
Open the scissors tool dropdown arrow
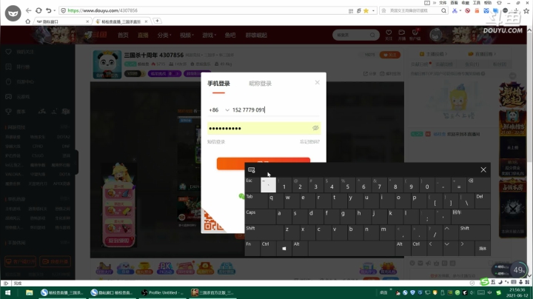click(x=460, y=11)
